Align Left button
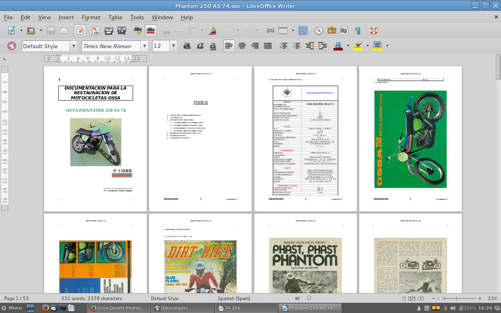The image size is (501, 313). tap(229, 46)
